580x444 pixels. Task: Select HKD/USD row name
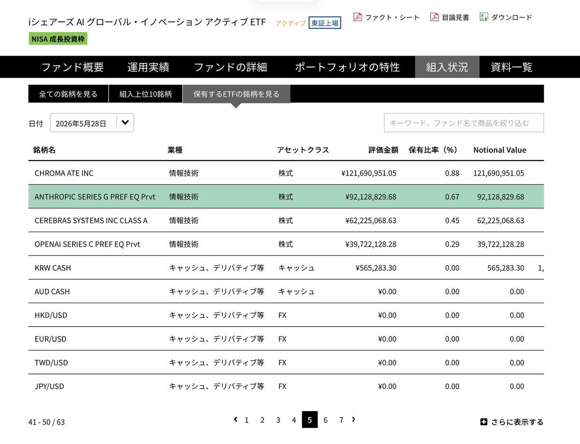[x=51, y=315]
